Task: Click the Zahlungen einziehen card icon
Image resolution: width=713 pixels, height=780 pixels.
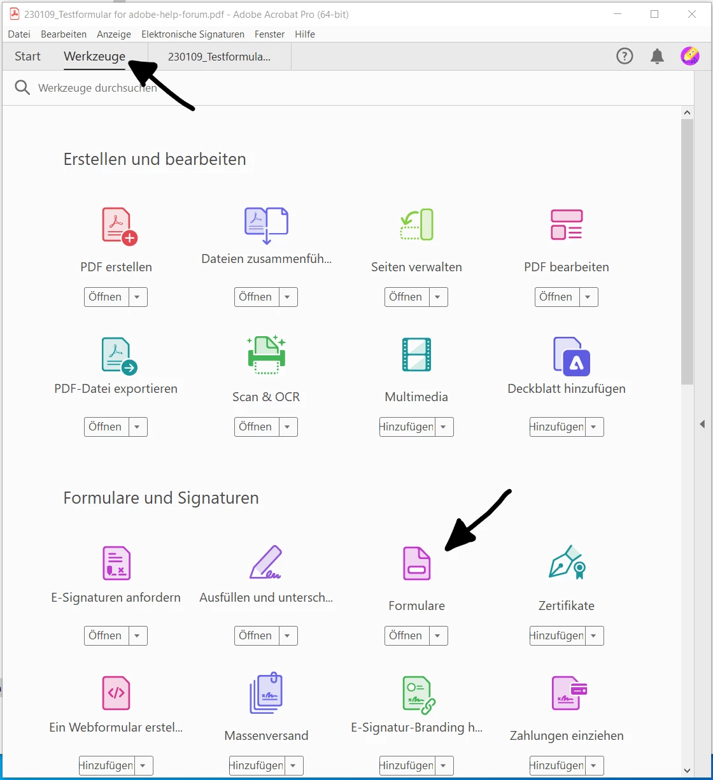Action: 569,693
